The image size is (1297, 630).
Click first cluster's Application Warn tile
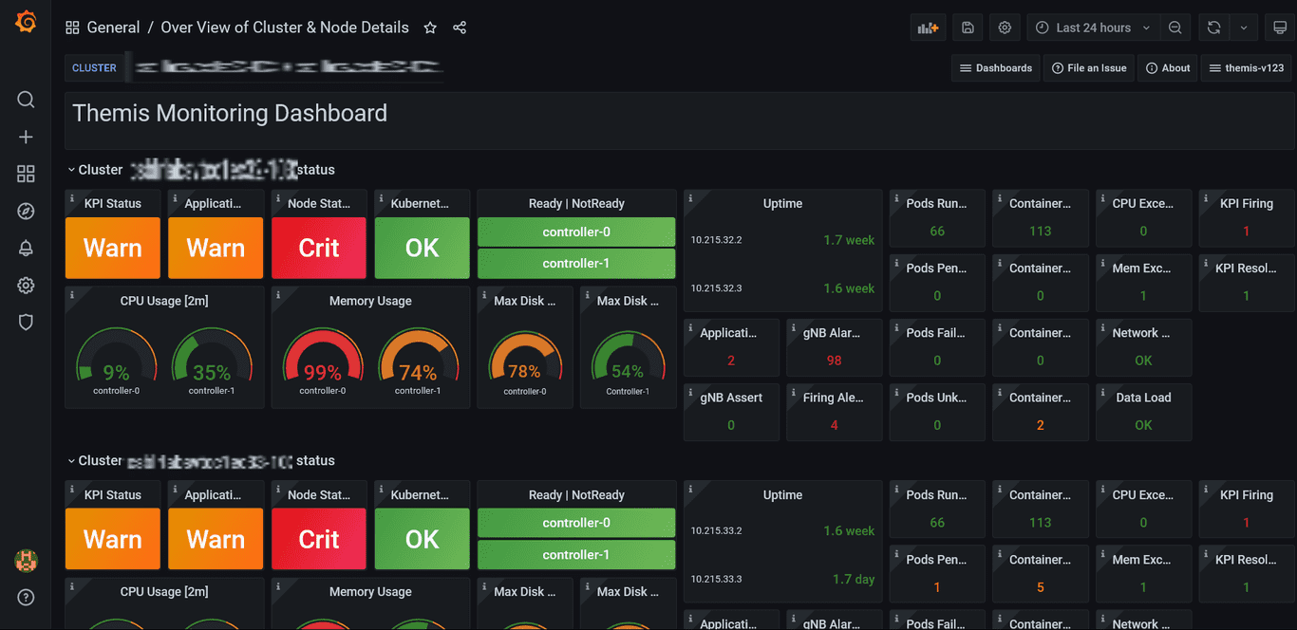coord(216,249)
